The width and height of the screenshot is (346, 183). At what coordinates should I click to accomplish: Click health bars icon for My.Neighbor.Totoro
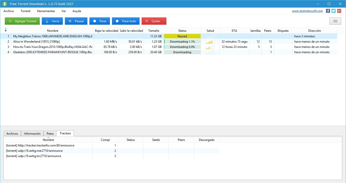[x=210, y=36]
